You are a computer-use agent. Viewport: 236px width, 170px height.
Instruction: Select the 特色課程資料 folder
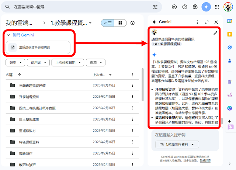pyautogui.click(x=72, y=142)
